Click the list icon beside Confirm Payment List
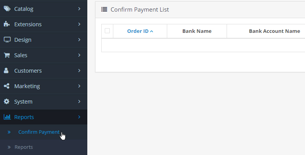Viewport: 305px width, 155px height. click(x=104, y=9)
